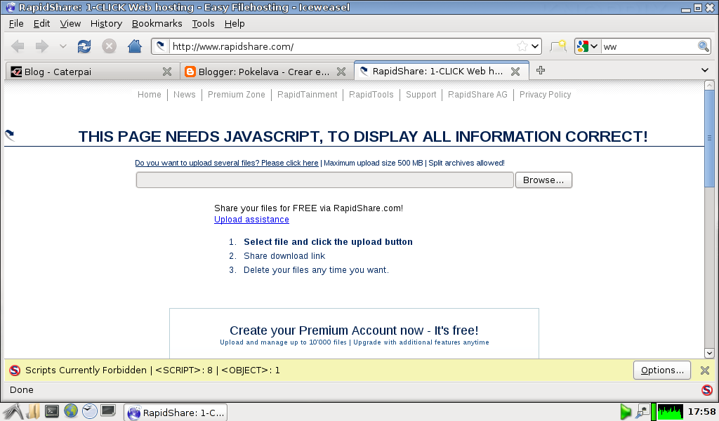Open the recent pages history dropdown arrow

[x=62, y=46]
